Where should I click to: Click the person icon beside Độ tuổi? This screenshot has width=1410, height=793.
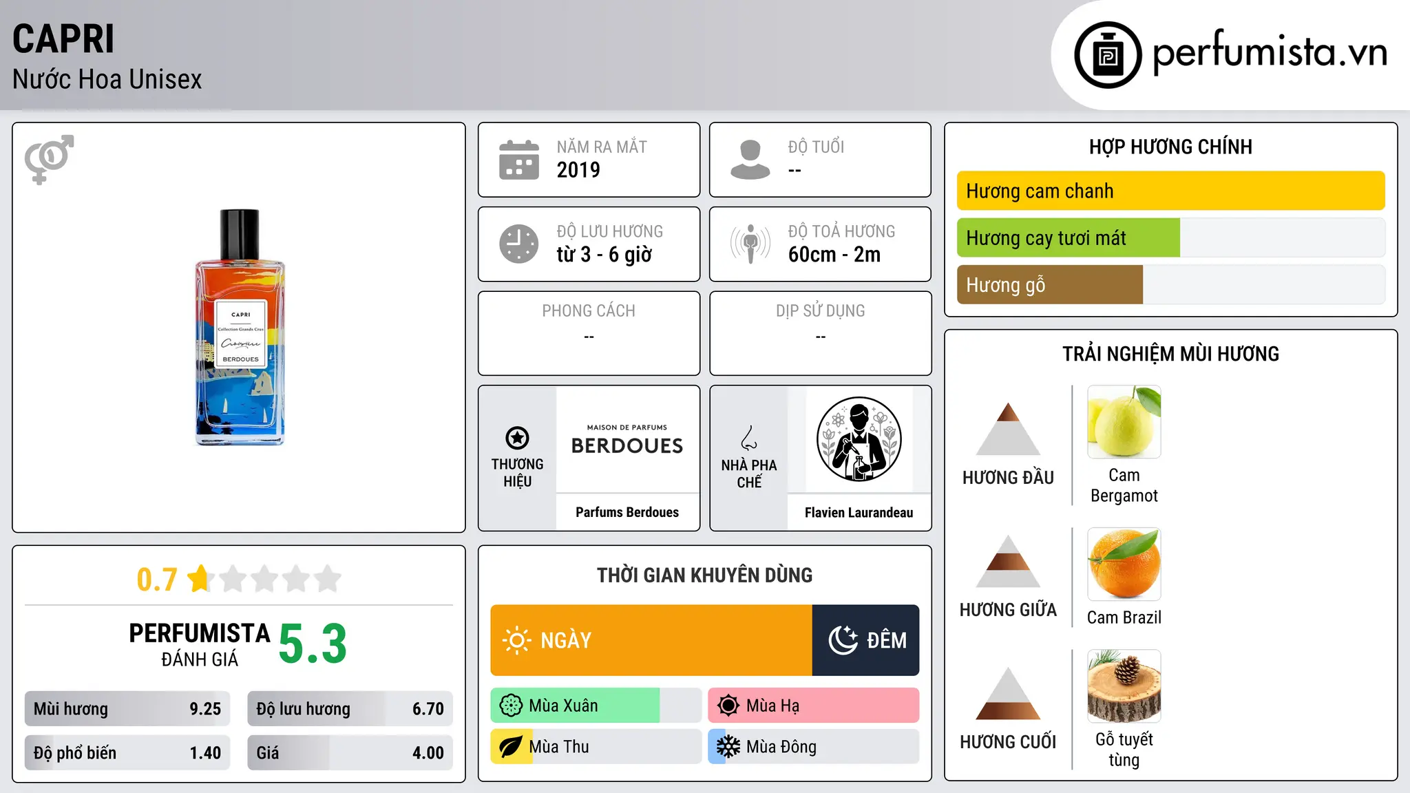point(750,160)
